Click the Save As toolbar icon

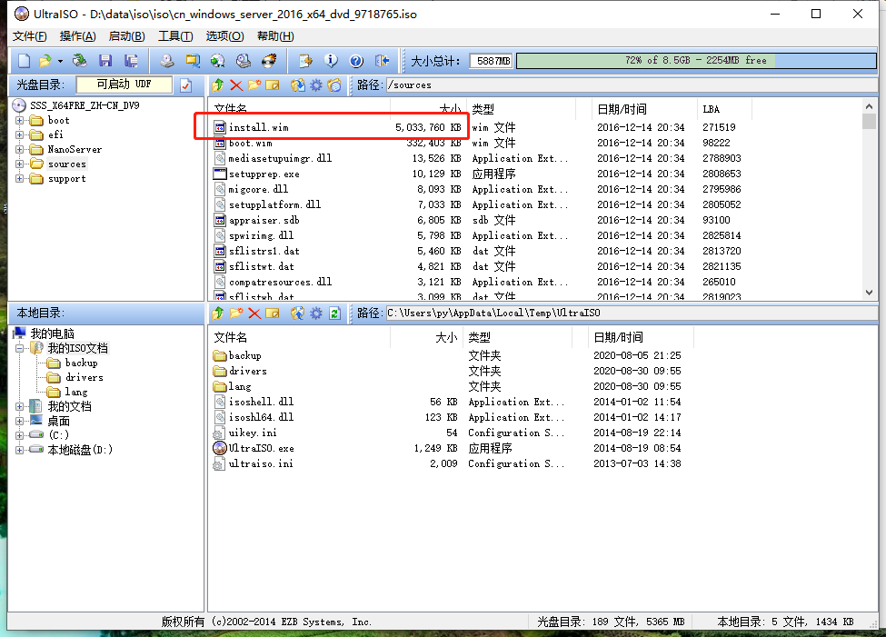131,61
